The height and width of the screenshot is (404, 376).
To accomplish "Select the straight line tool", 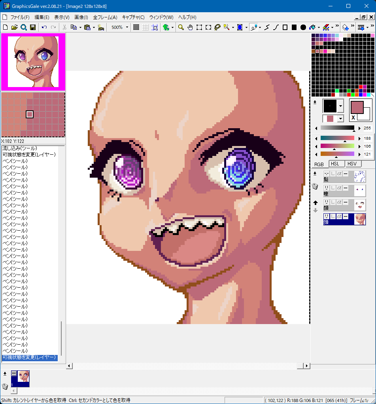I will point(267,27).
